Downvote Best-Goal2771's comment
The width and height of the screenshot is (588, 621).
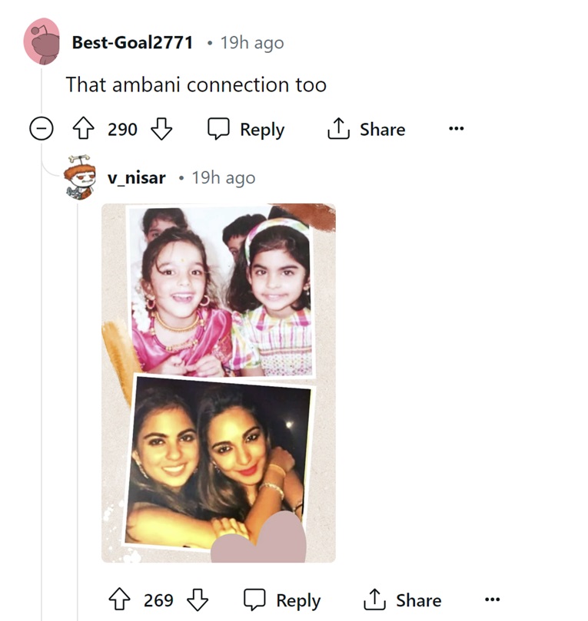tap(161, 130)
